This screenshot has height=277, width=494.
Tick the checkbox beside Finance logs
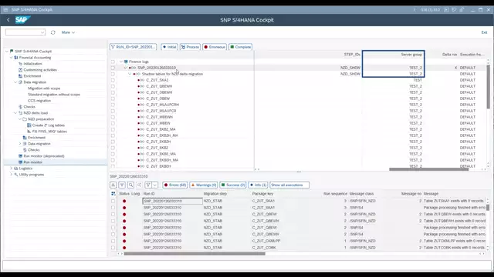coord(113,62)
